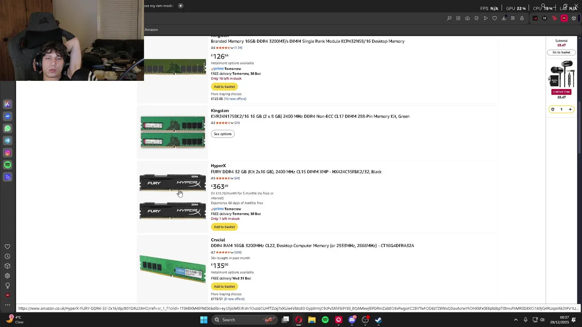Click the send flow arrow icon

[x=486, y=18]
